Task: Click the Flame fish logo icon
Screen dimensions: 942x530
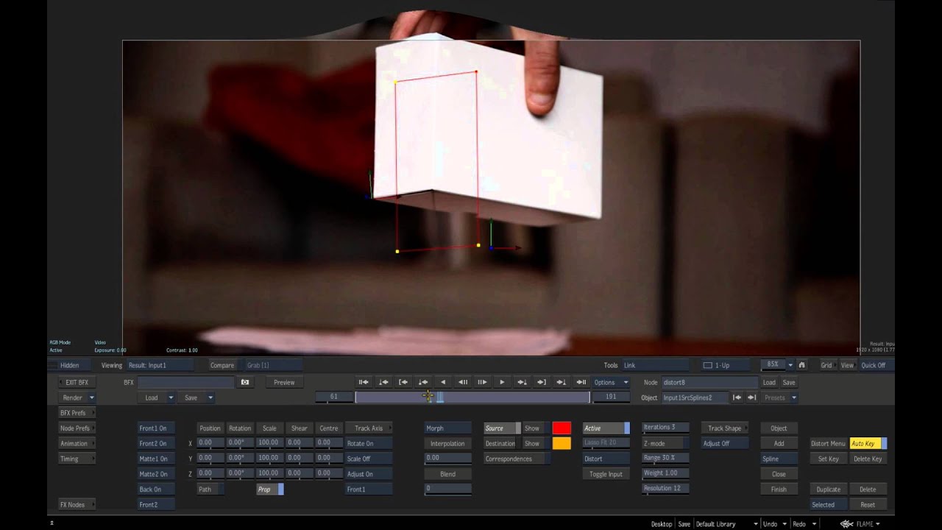Action: point(847,524)
